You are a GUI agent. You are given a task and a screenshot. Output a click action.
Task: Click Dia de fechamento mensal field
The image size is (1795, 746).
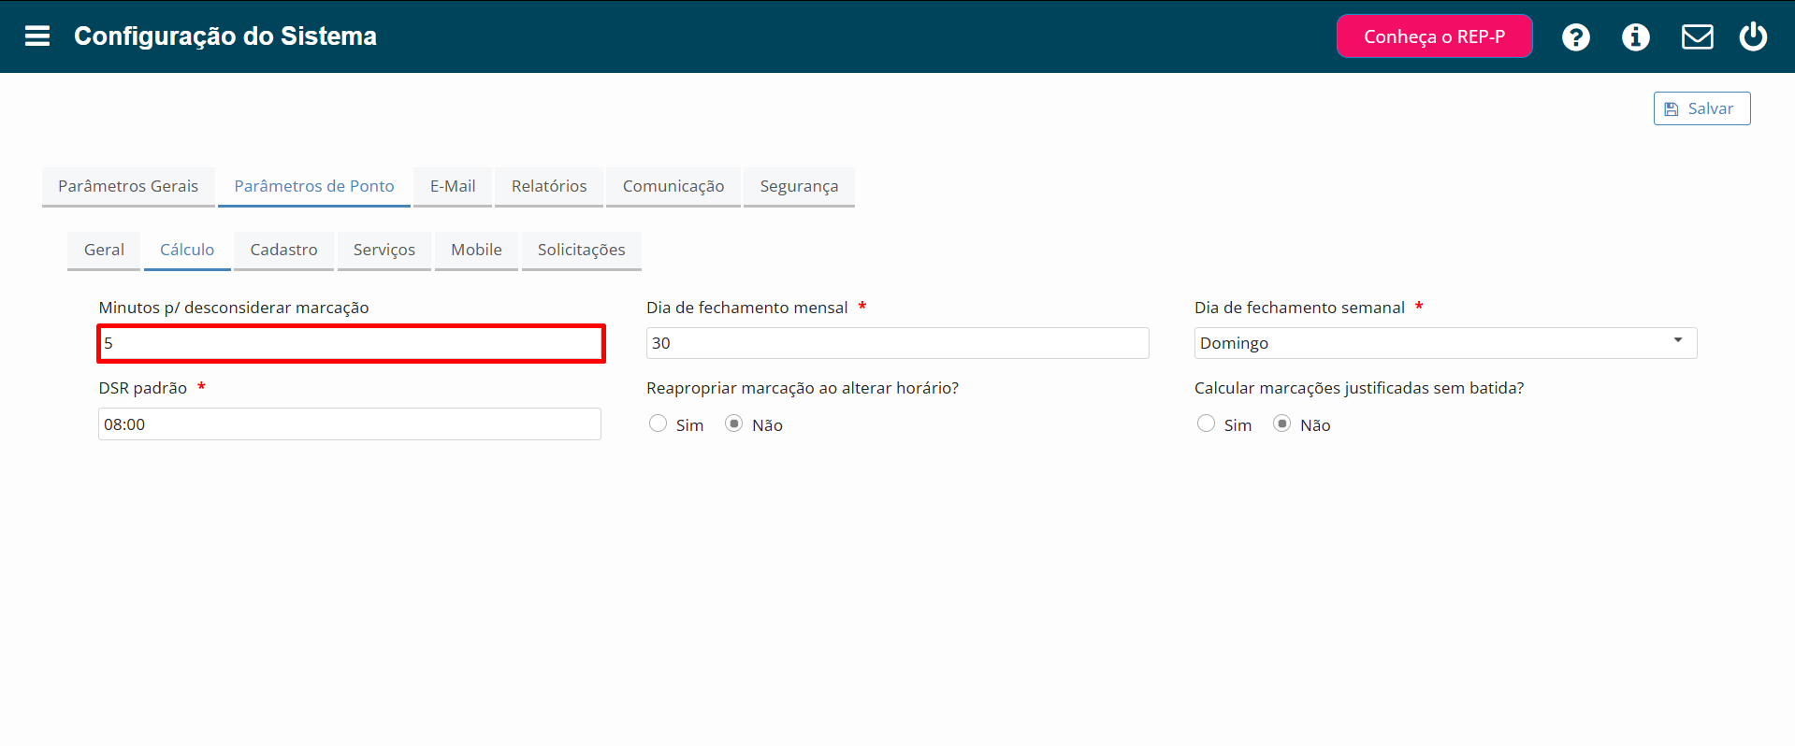(897, 343)
